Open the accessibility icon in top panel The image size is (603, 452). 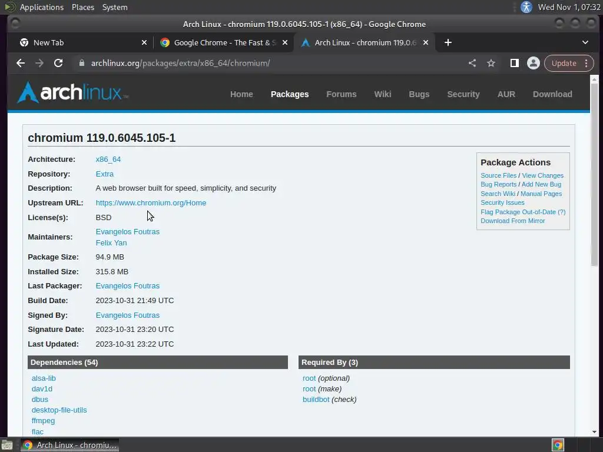pos(526,7)
